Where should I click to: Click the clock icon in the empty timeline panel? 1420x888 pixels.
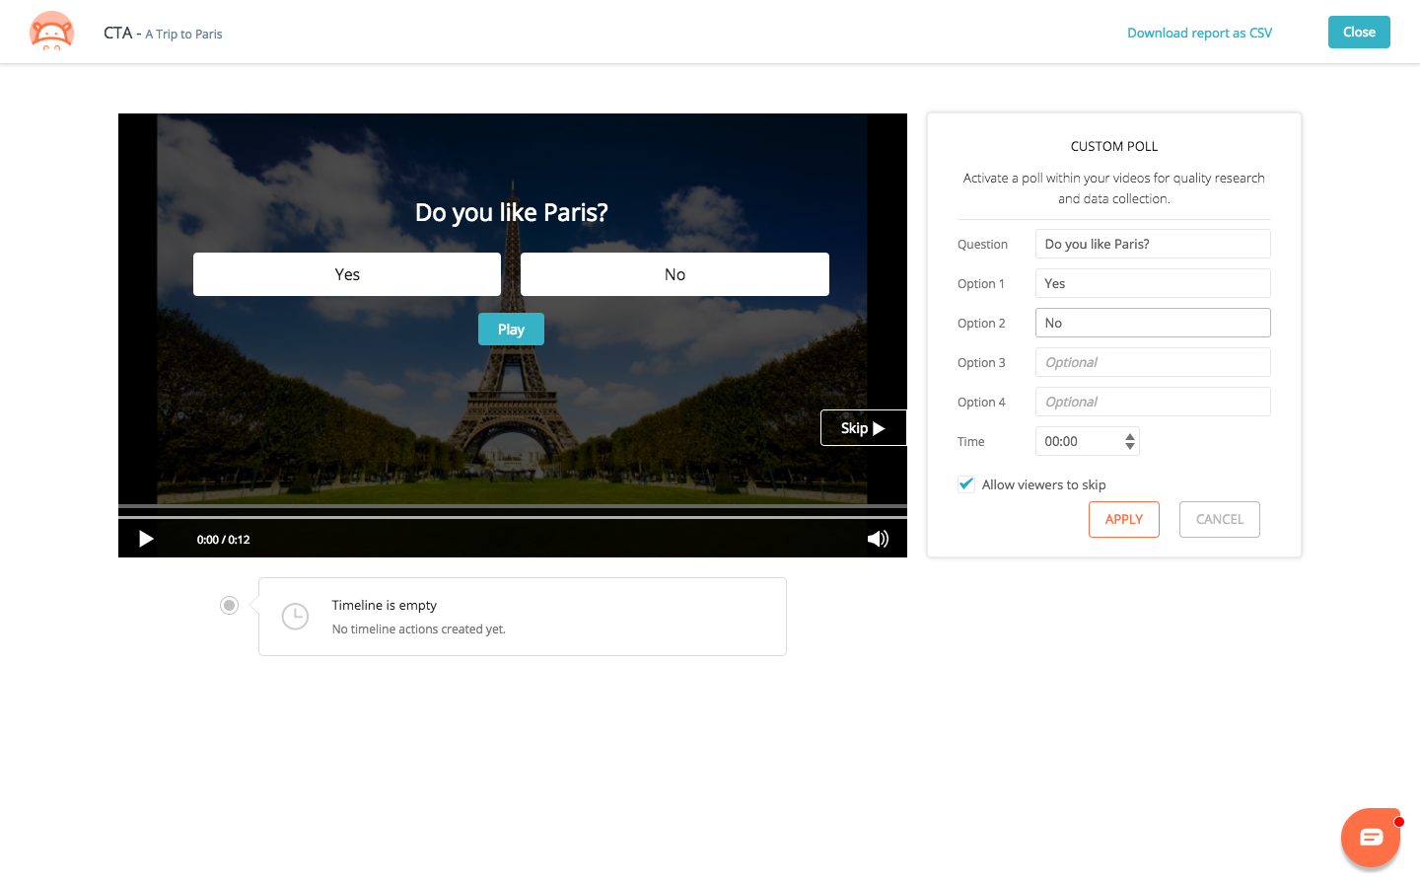[295, 616]
